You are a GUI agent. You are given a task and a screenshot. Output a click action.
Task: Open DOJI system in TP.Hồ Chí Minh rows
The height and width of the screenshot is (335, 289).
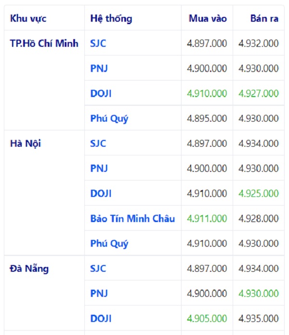(x=101, y=94)
